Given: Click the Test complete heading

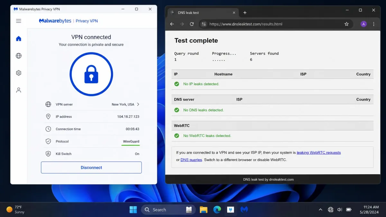Looking at the screenshot, I should pos(196,41).
